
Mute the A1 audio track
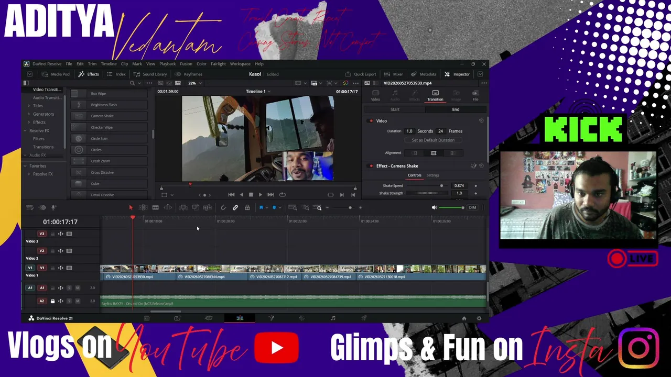78,288
